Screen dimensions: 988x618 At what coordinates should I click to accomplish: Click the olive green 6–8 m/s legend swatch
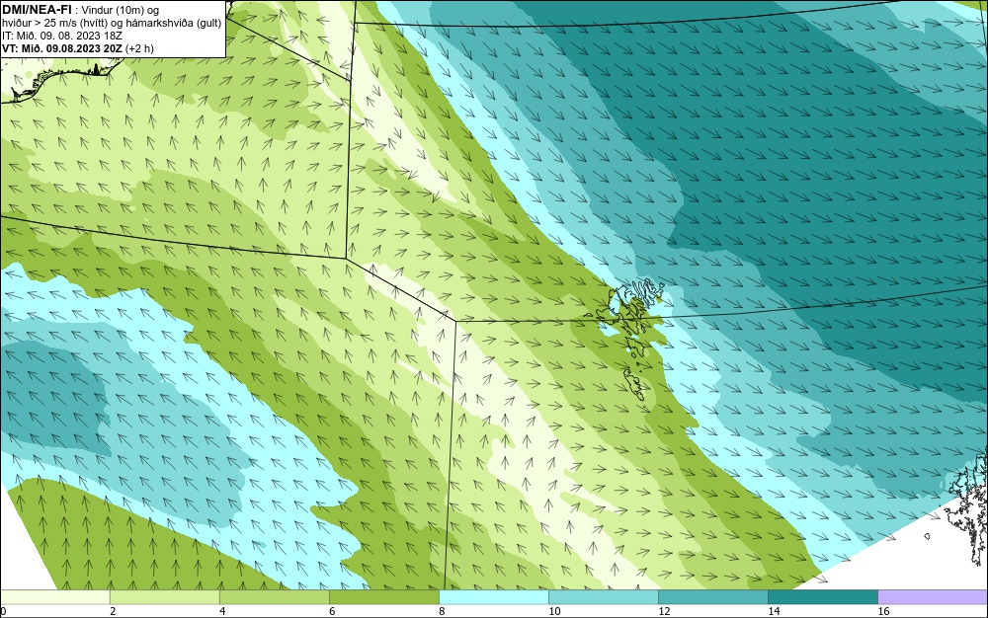click(x=383, y=597)
